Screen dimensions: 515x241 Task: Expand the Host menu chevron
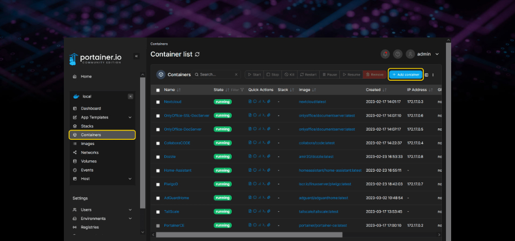130,179
